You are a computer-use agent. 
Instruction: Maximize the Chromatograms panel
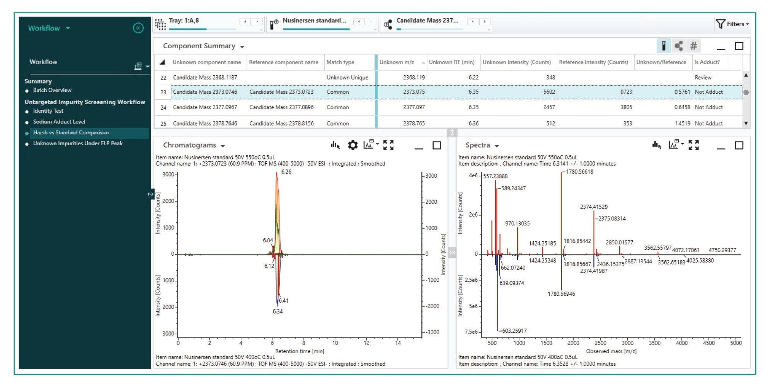pos(436,145)
